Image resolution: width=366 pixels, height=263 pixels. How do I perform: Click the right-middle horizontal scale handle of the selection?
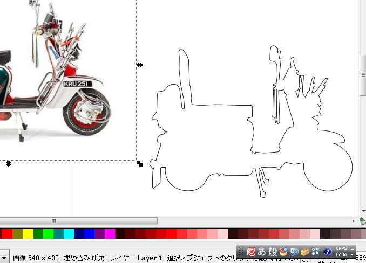pyautogui.click(x=140, y=65)
